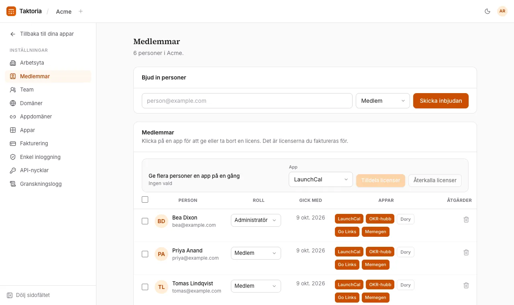Click trash icon for Tomas Lindqvist
This screenshot has width=514, height=305.
[466, 285]
